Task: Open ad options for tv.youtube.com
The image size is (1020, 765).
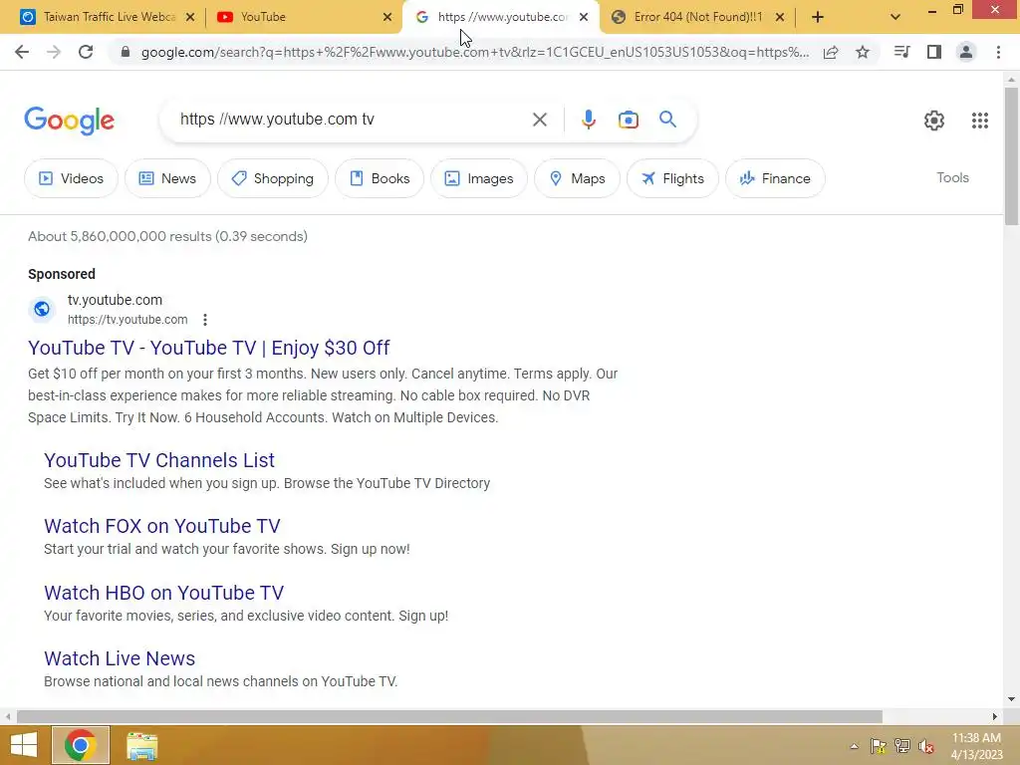Action: point(205,320)
